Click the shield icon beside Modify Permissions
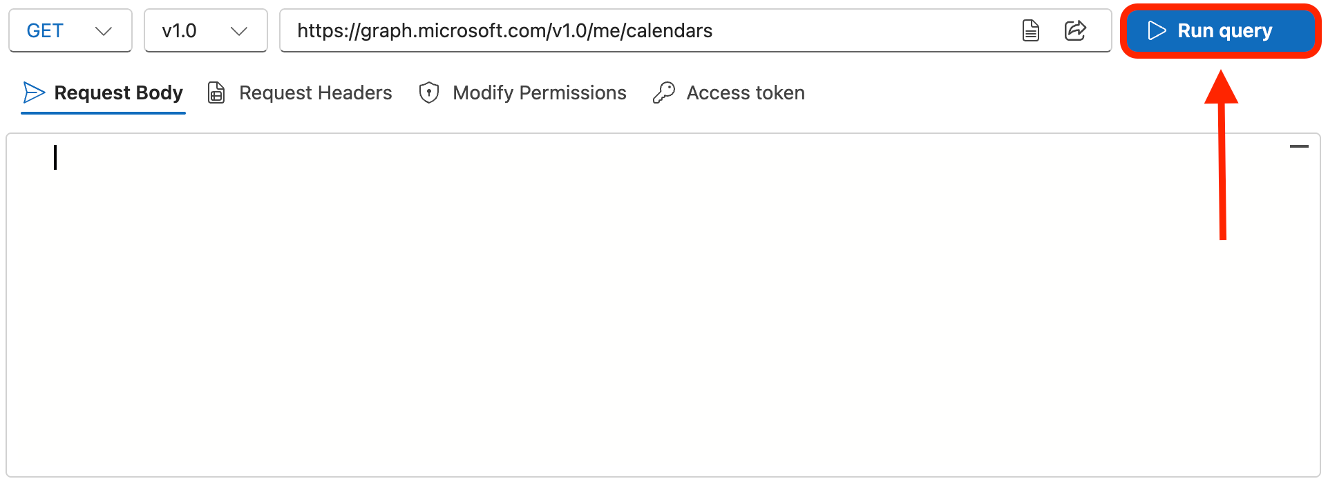1328x490 pixels. pos(429,92)
